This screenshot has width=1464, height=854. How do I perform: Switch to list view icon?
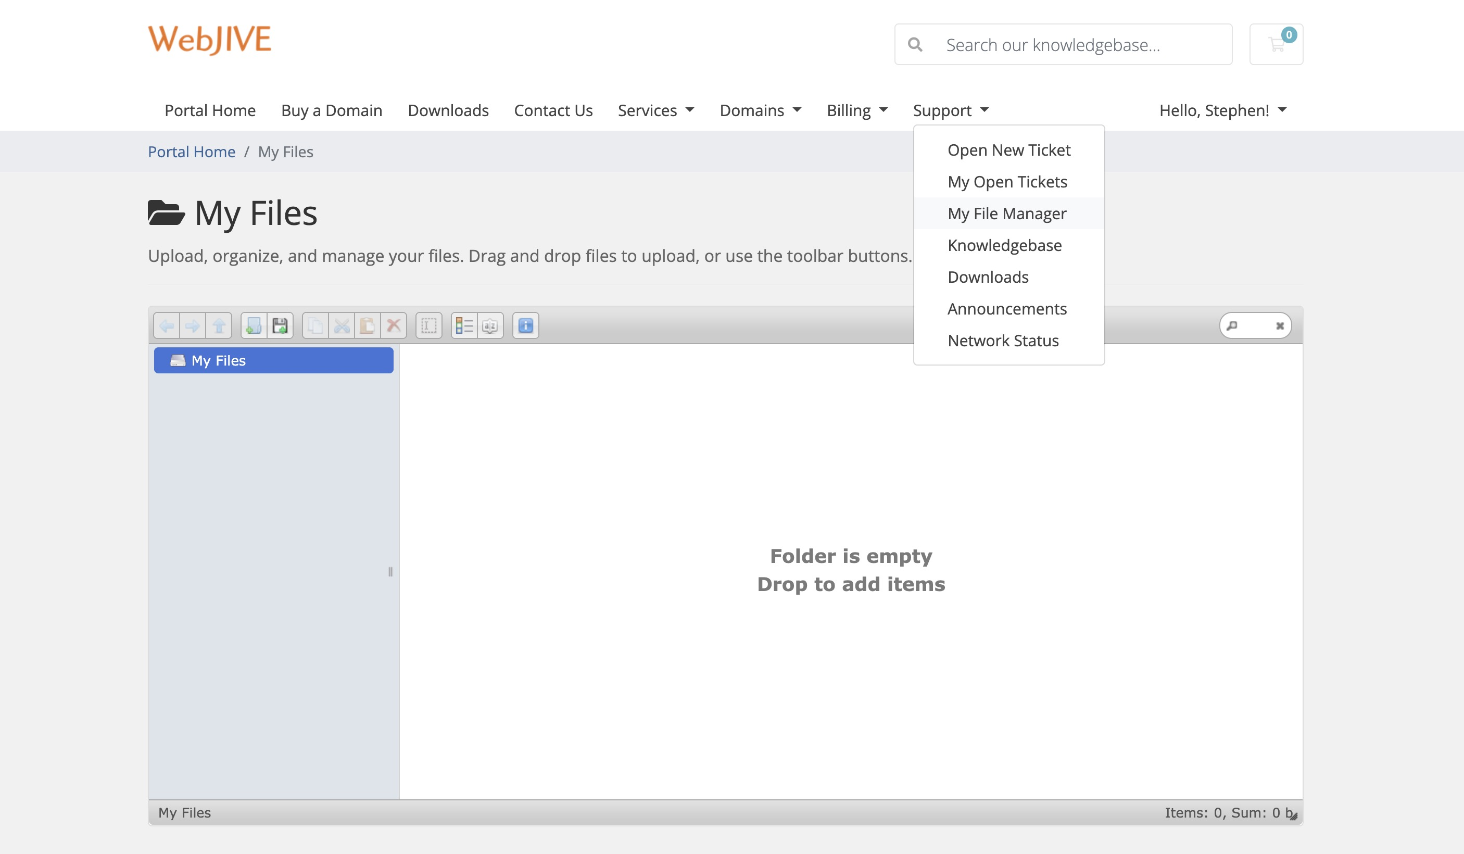[464, 325]
